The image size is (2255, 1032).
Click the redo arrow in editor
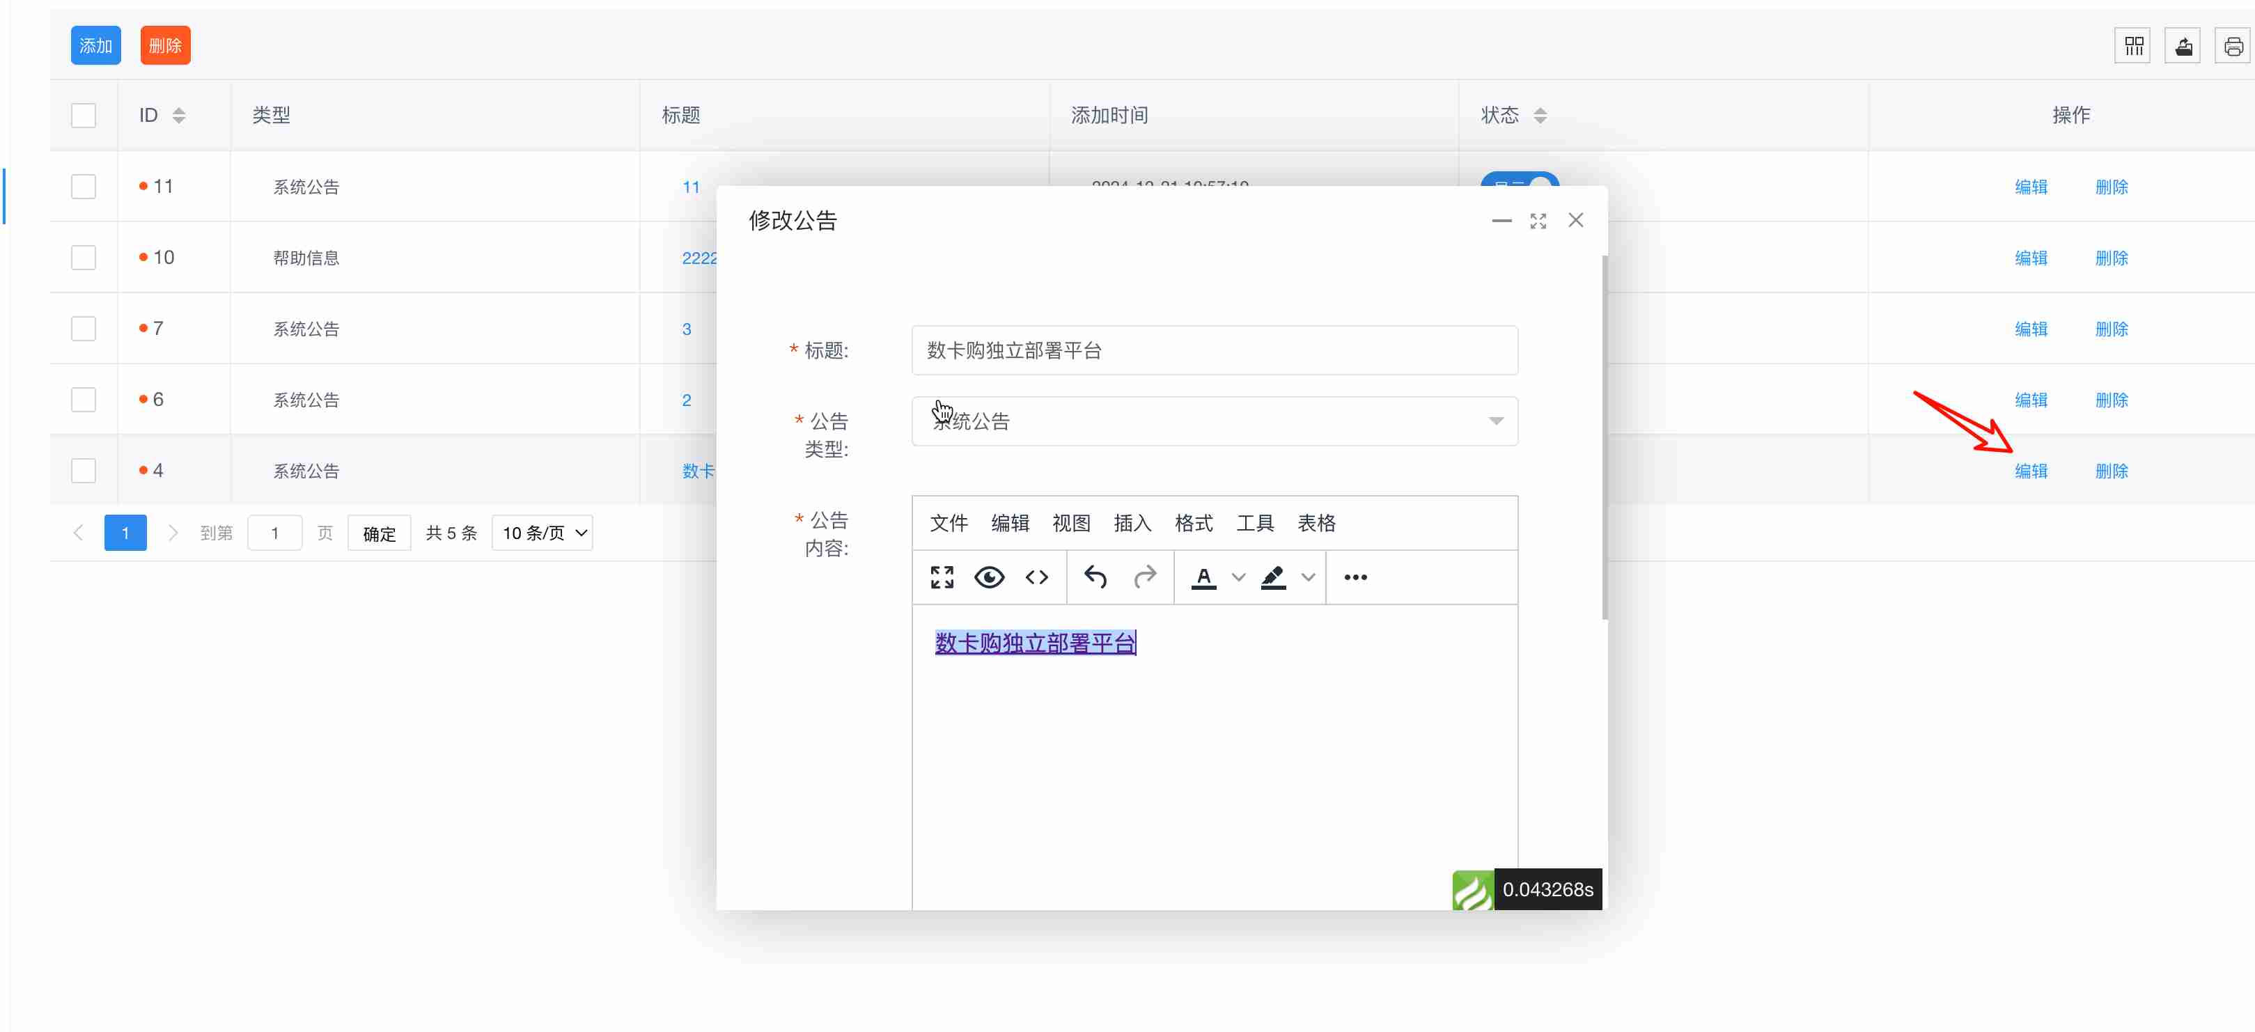[1144, 577]
